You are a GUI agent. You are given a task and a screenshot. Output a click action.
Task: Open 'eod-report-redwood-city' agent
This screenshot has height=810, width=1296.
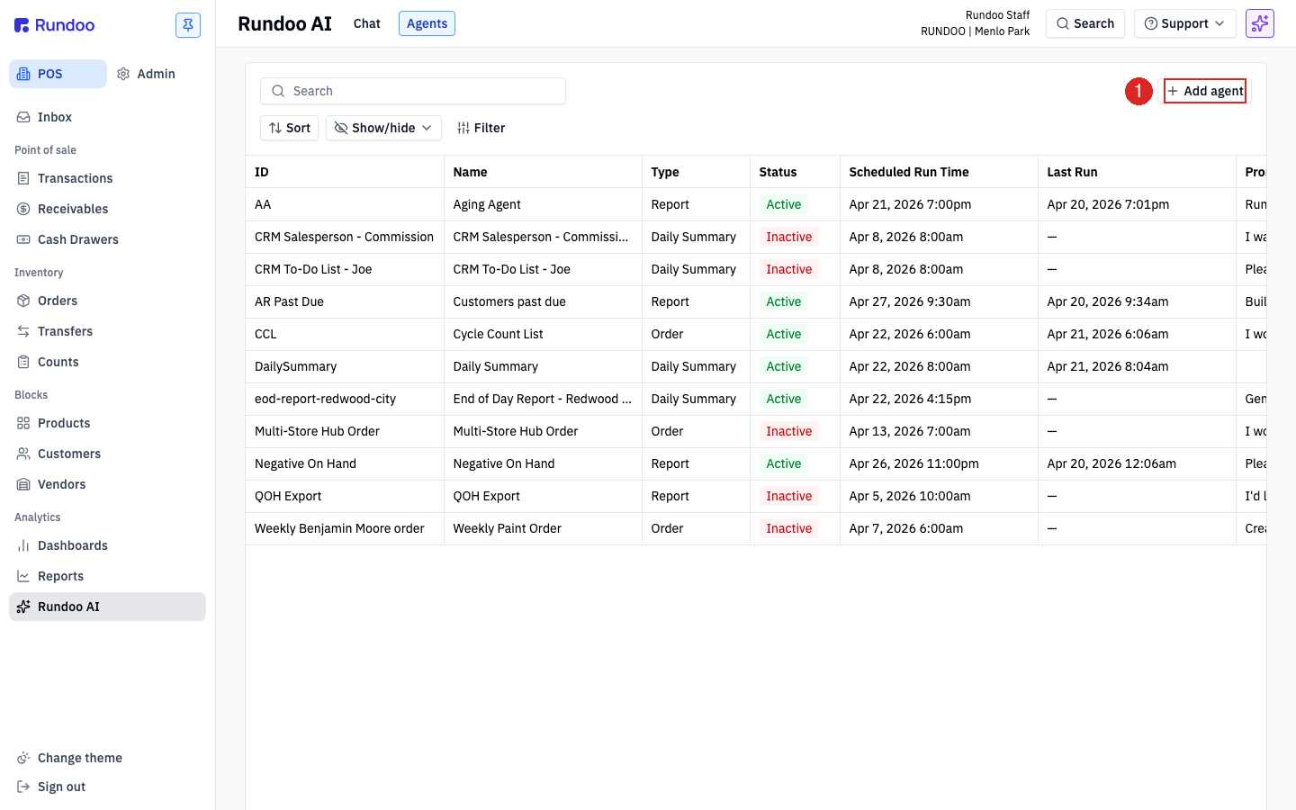pos(345,399)
